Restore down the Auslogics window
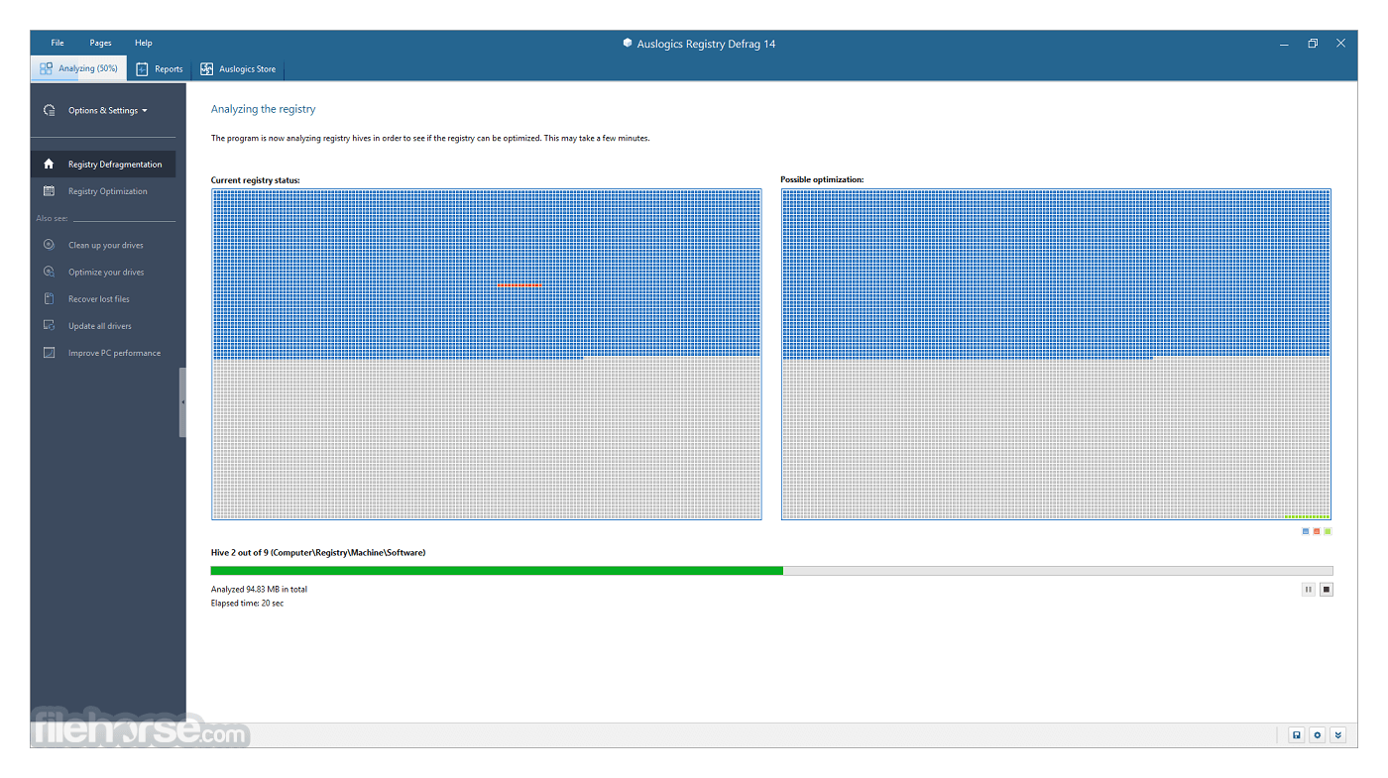Image resolution: width=1388 pixels, height=778 pixels. coord(1313,44)
